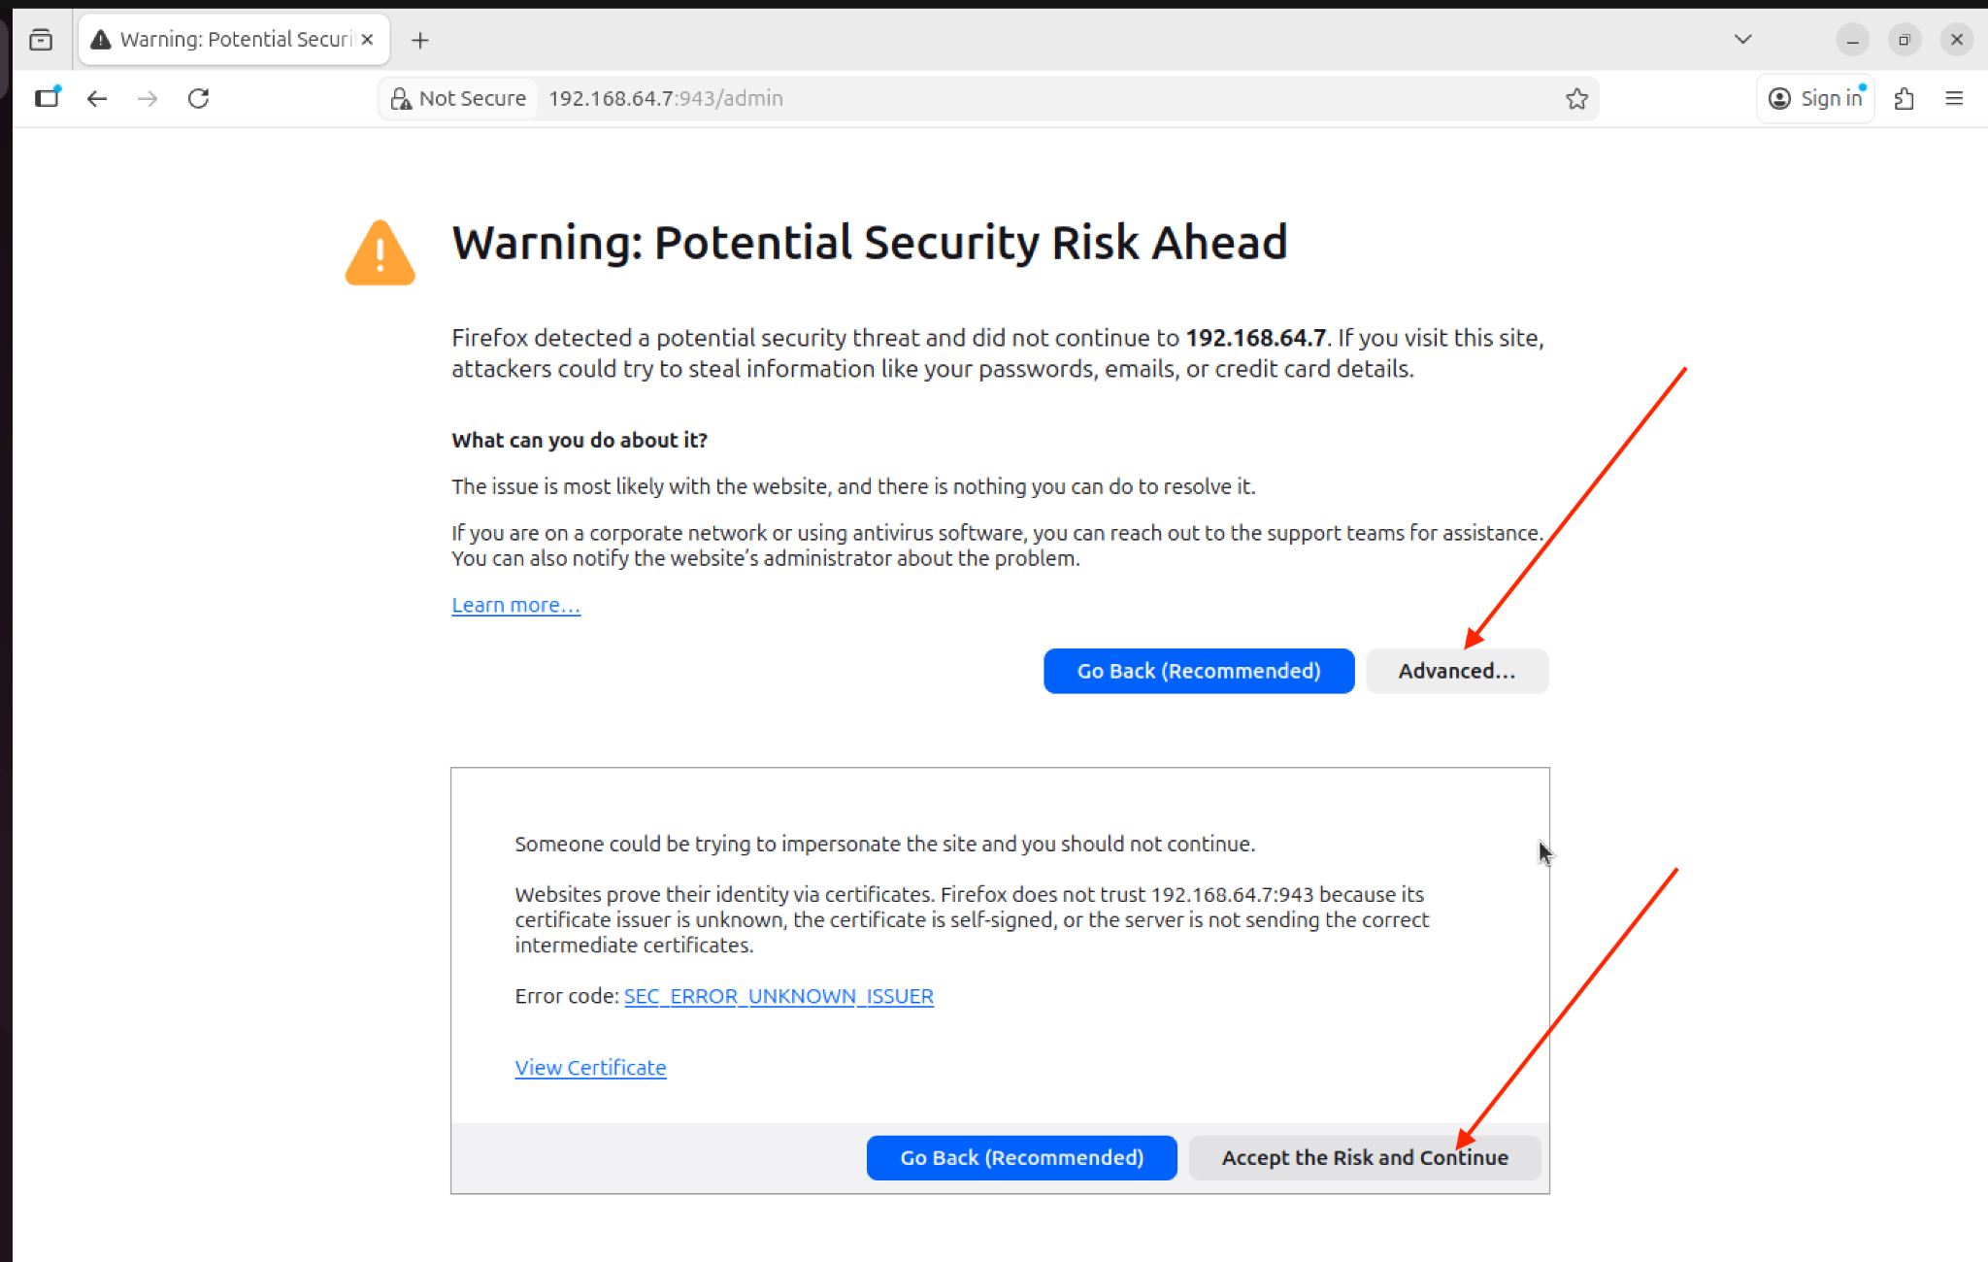Click the upper Go Back (Recommended) button
The width and height of the screenshot is (1988, 1262).
(x=1198, y=671)
